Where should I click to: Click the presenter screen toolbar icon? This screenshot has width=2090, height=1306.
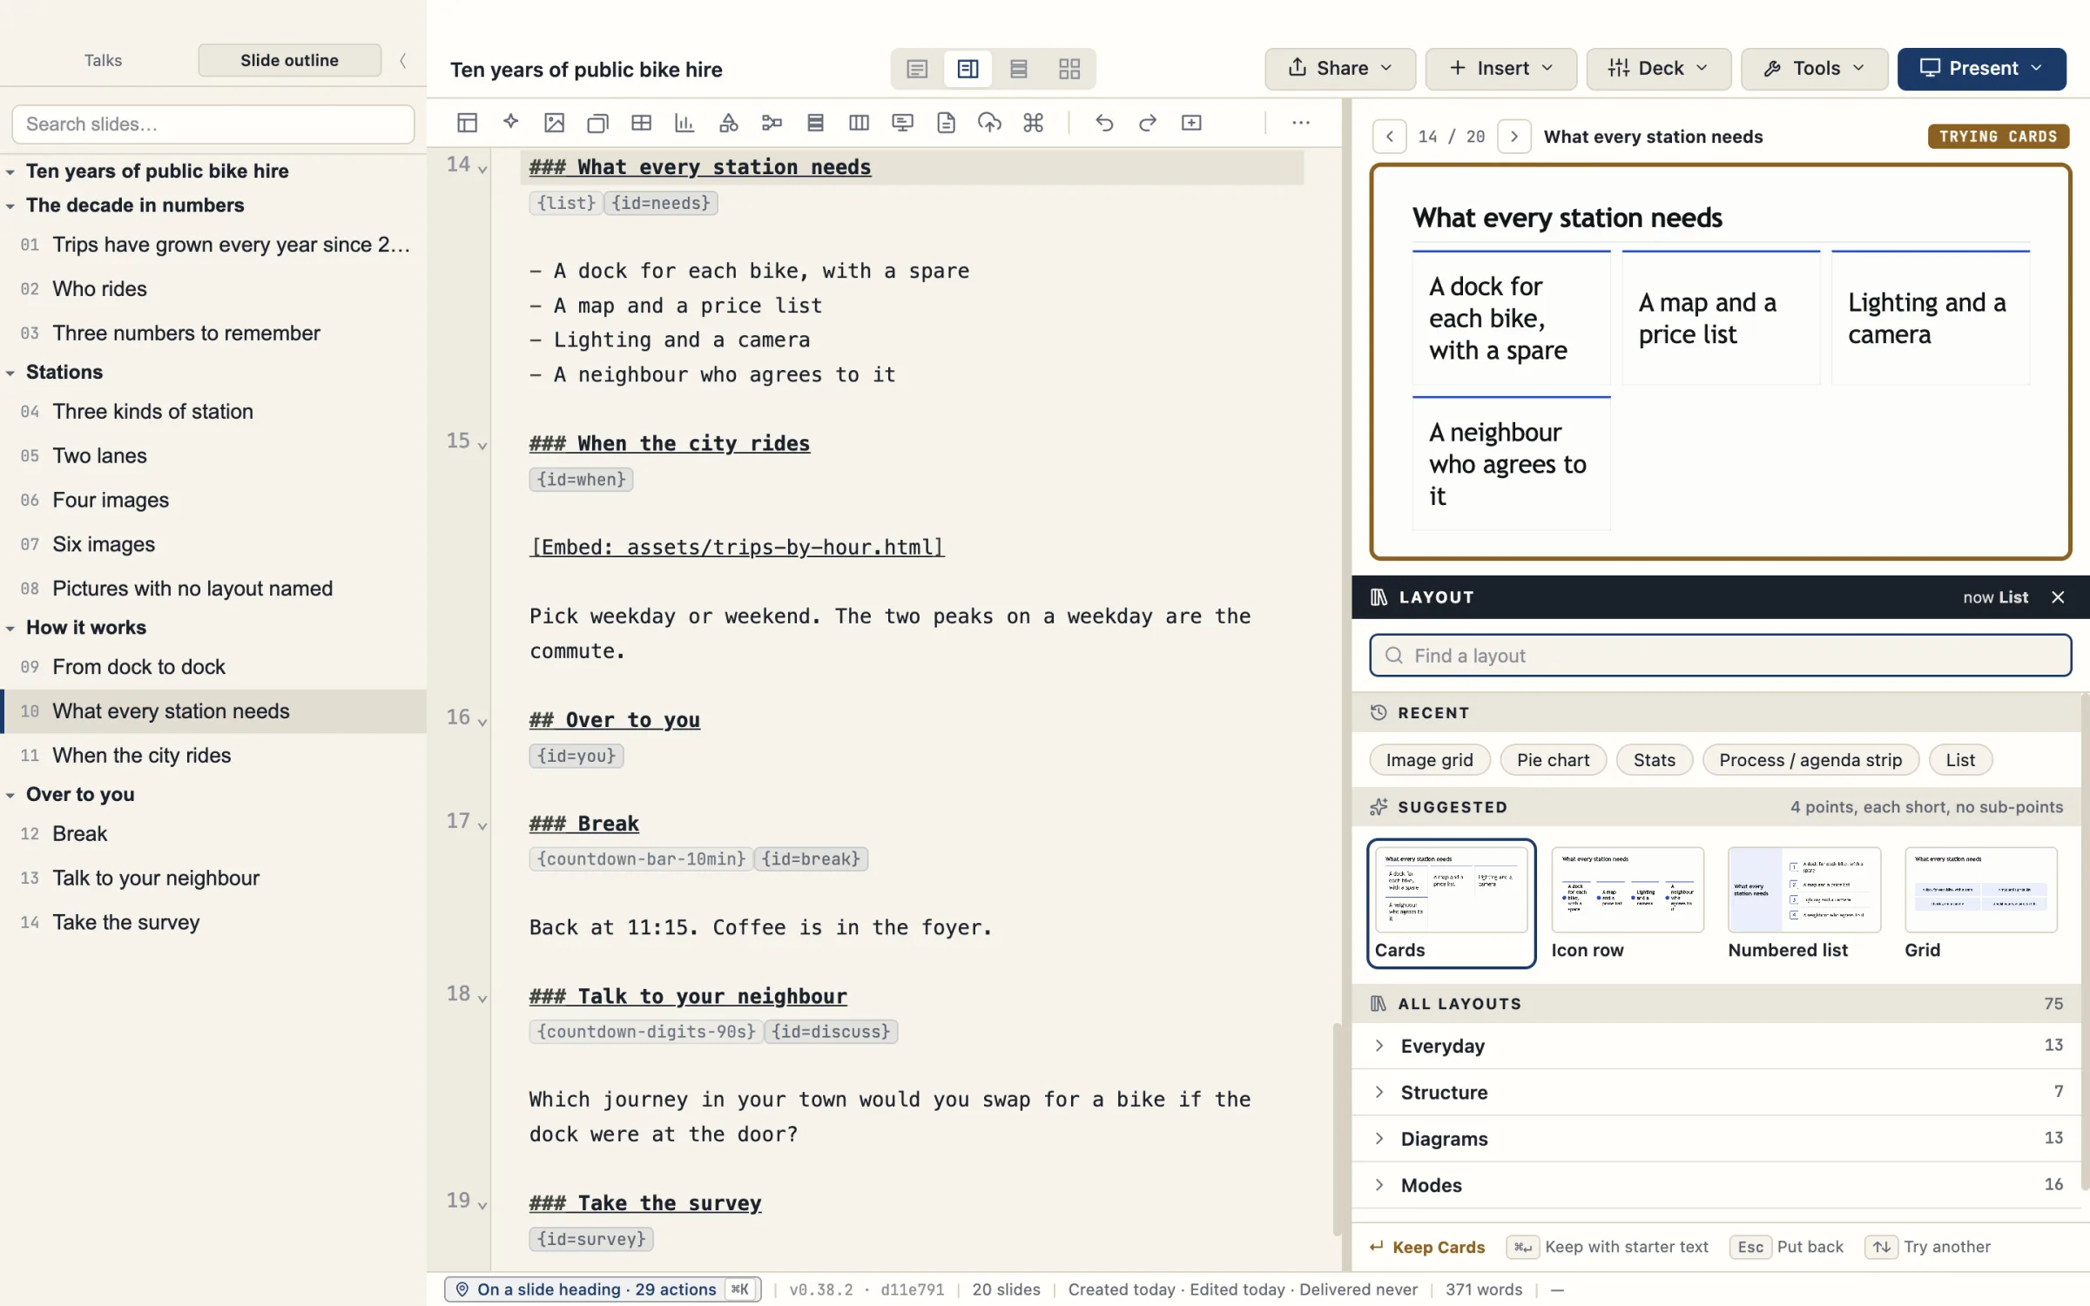click(x=902, y=123)
